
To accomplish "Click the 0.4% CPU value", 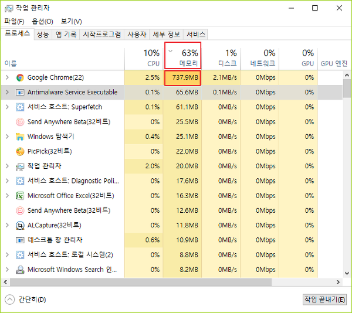I will click(152, 137).
